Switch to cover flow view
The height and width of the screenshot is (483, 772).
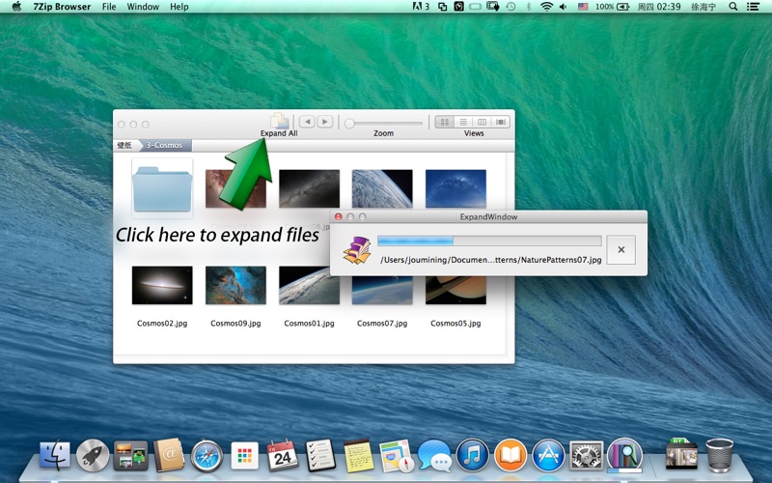point(501,122)
